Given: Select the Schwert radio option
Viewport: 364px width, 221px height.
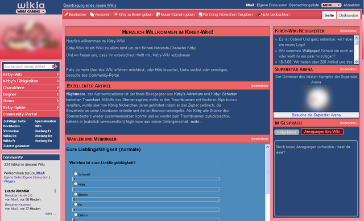Looking at the screenshot, I should [76, 173].
